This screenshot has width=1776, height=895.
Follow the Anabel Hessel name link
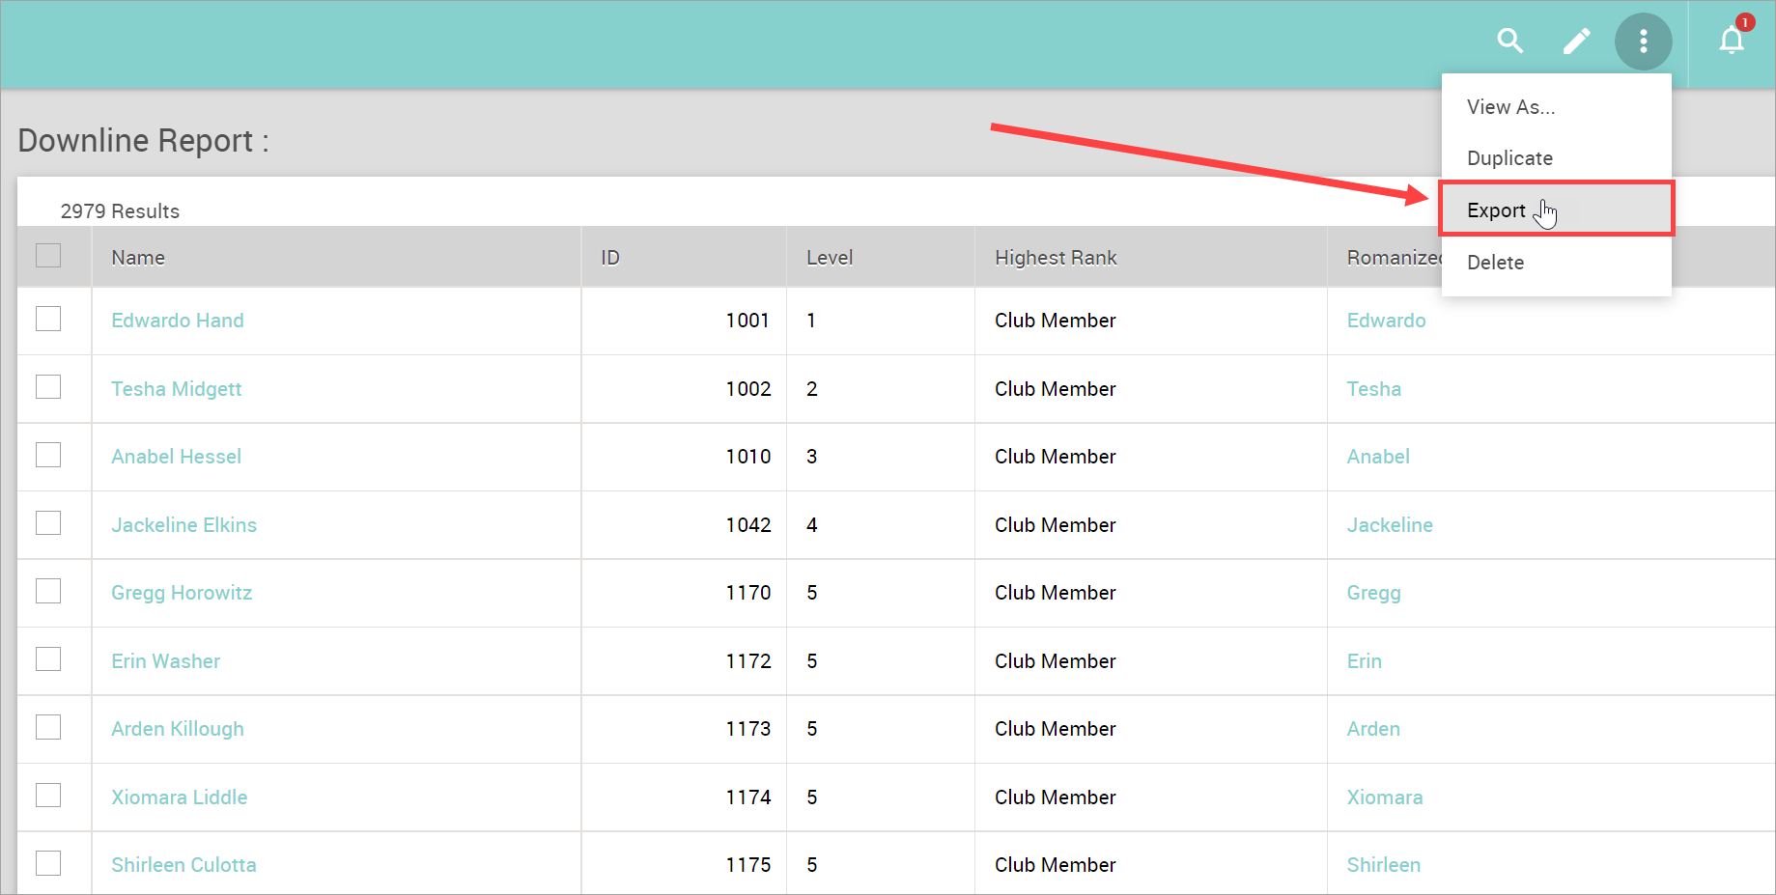click(177, 457)
